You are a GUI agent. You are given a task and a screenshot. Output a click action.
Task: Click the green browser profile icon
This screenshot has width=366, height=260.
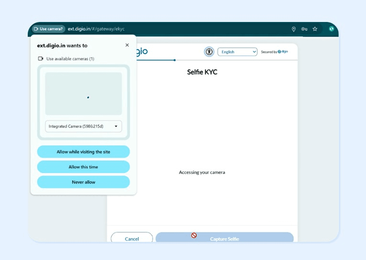tap(331, 29)
